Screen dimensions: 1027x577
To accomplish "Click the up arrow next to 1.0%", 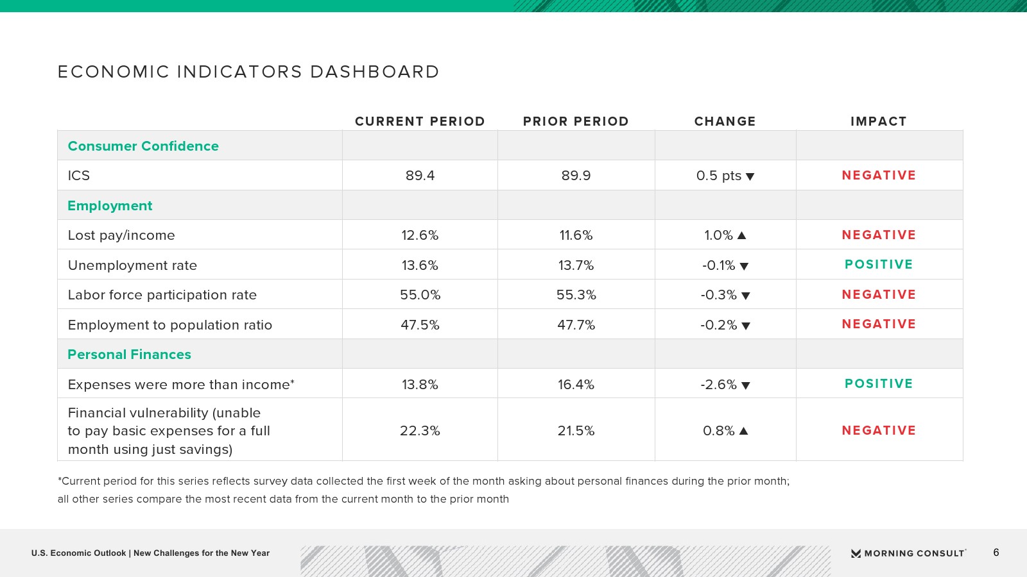I will pos(741,235).
